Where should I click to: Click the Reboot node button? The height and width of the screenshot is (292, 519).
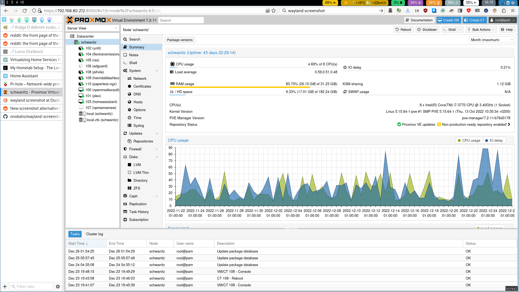point(403,30)
